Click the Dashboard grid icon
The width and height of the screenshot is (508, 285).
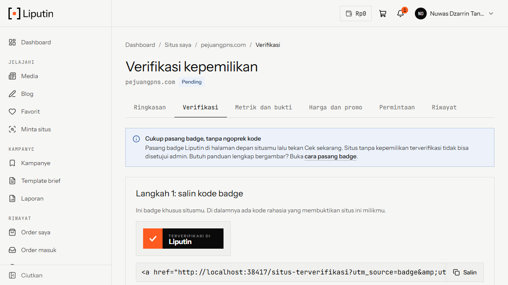click(x=12, y=42)
